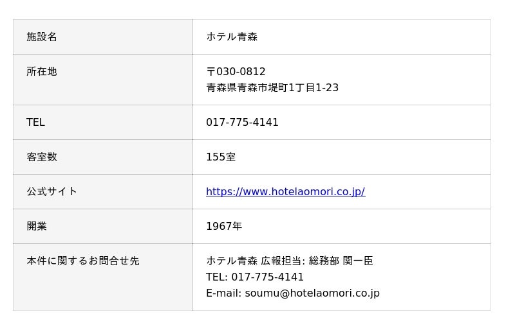Select the postal code 〒030-0812
515x330 pixels.
click(236, 71)
